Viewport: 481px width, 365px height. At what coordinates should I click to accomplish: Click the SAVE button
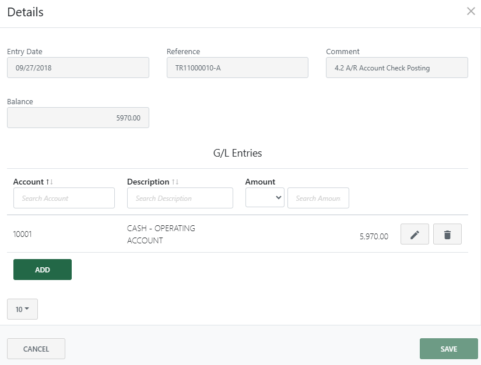[x=448, y=349]
